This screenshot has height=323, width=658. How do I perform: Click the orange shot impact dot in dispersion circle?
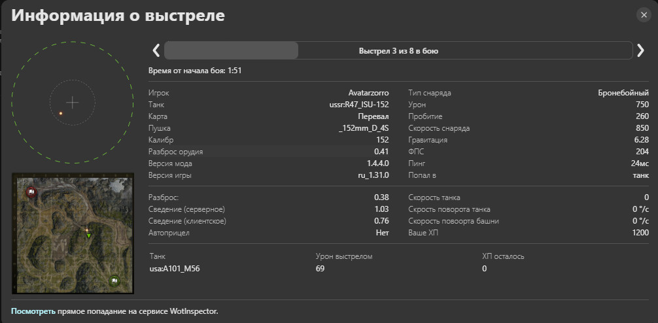coord(61,113)
